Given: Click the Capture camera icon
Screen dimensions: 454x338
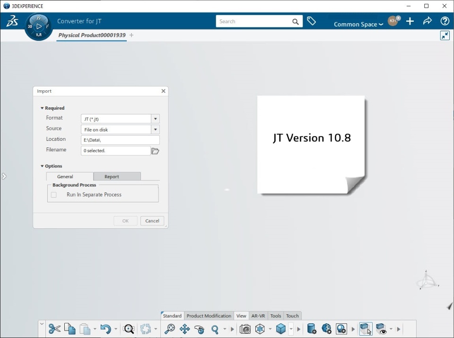Looking at the screenshot, I should 245,329.
